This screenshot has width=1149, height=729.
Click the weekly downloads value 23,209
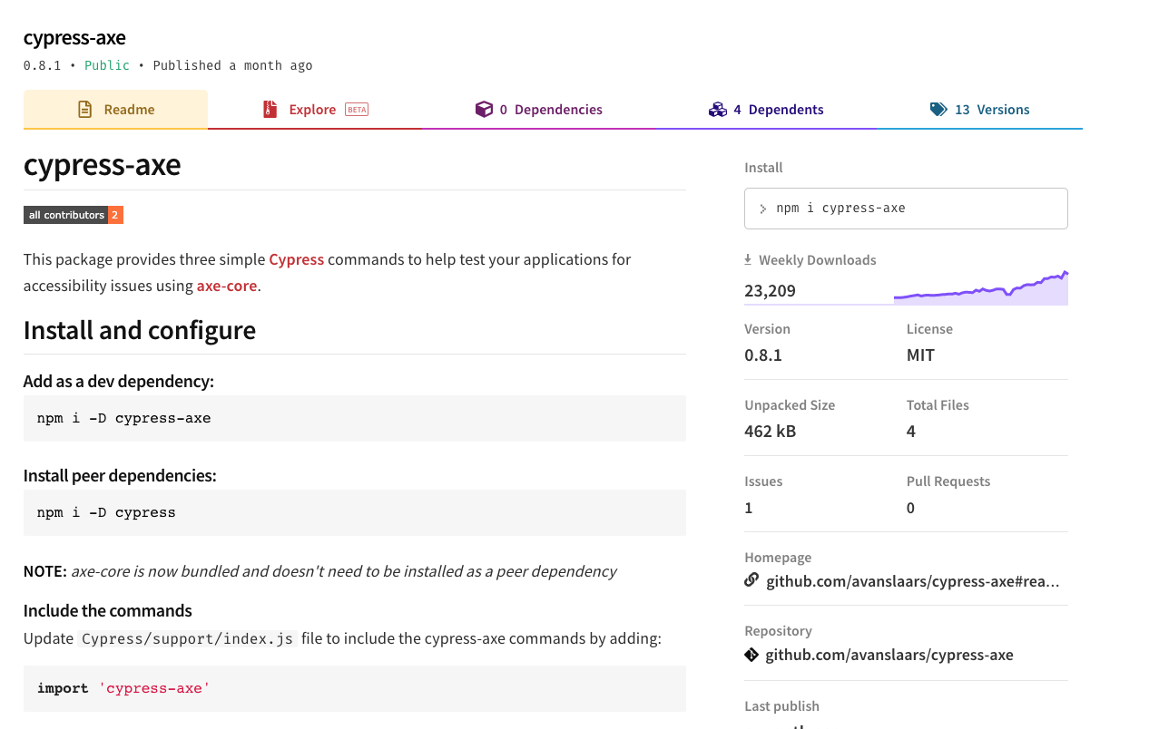[x=770, y=291]
